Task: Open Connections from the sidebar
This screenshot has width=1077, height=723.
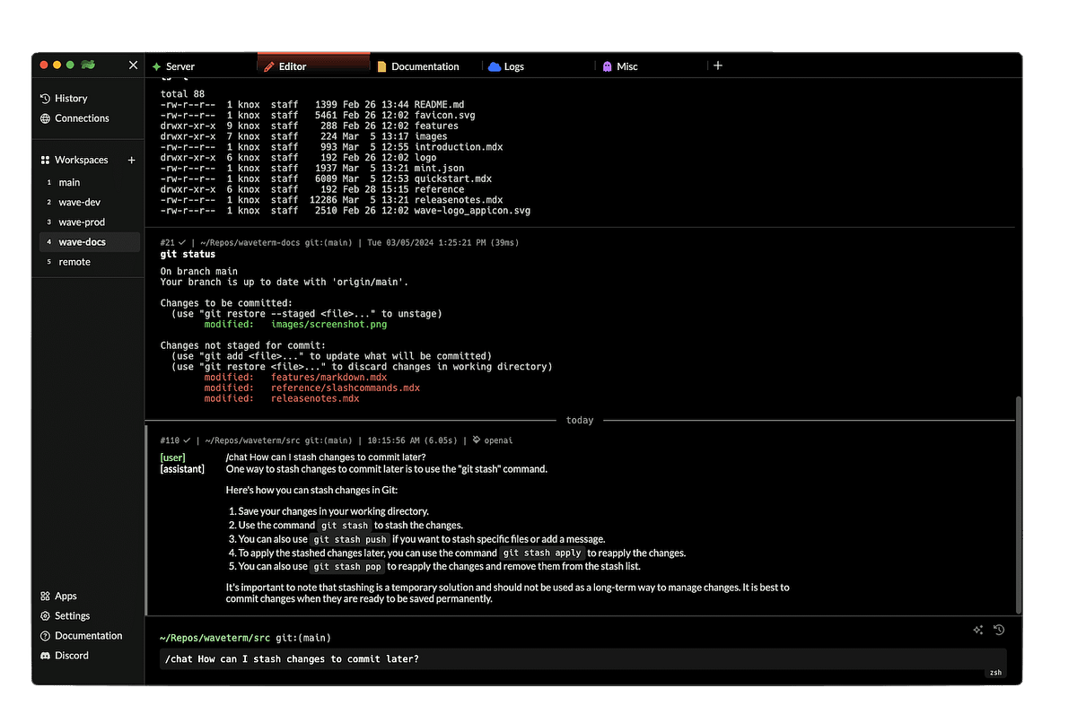Action: coord(80,118)
